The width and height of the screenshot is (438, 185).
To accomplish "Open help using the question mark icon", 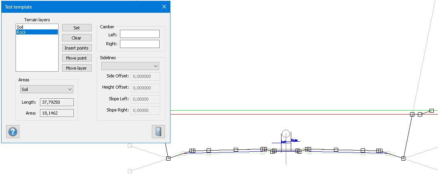I will tap(13, 132).
